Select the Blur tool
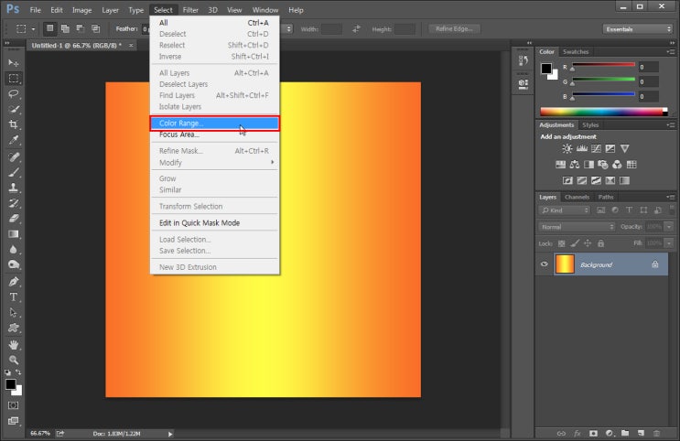This screenshot has height=441, width=680. pyautogui.click(x=14, y=250)
